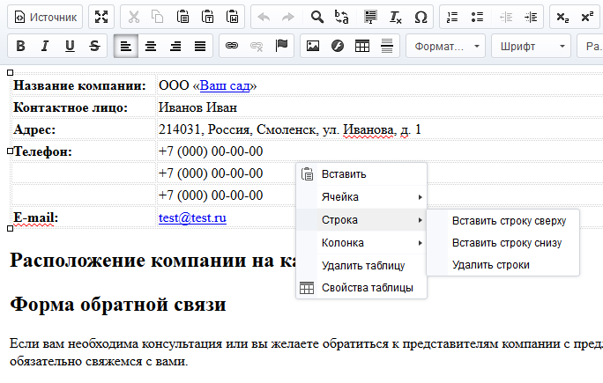The height and width of the screenshot is (383, 603).
Task: Click the Источник (Source) button
Action: tap(44, 17)
